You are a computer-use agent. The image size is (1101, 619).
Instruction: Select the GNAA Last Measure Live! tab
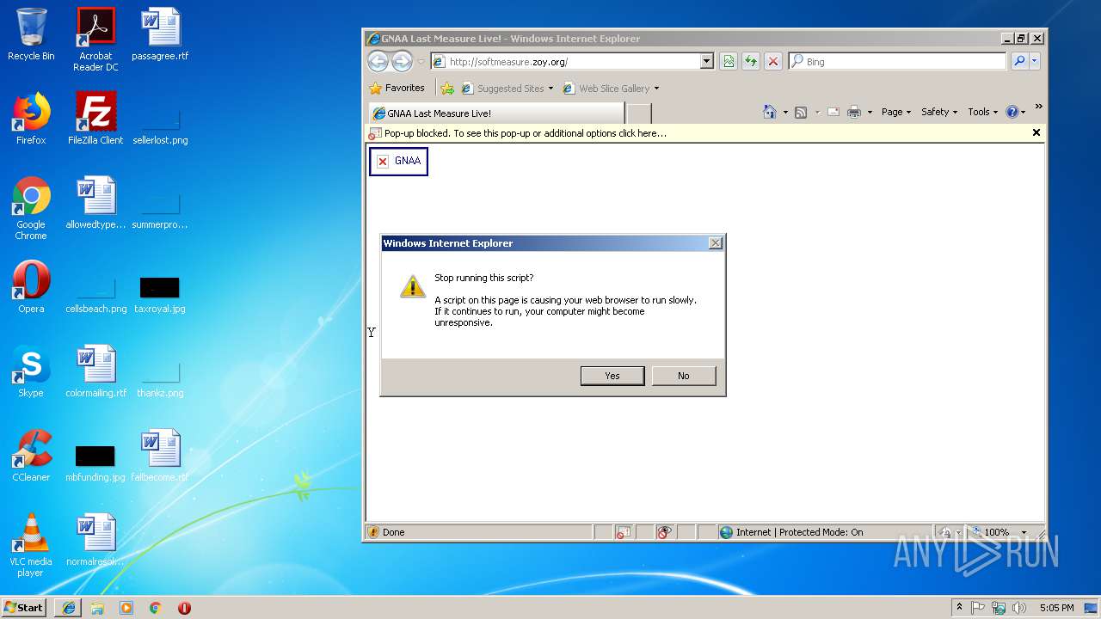[x=496, y=113]
